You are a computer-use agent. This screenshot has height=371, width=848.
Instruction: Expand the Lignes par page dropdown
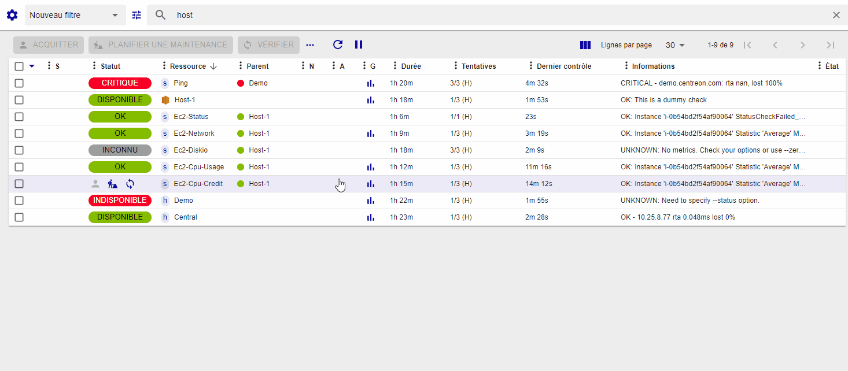click(x=675, y=45)
